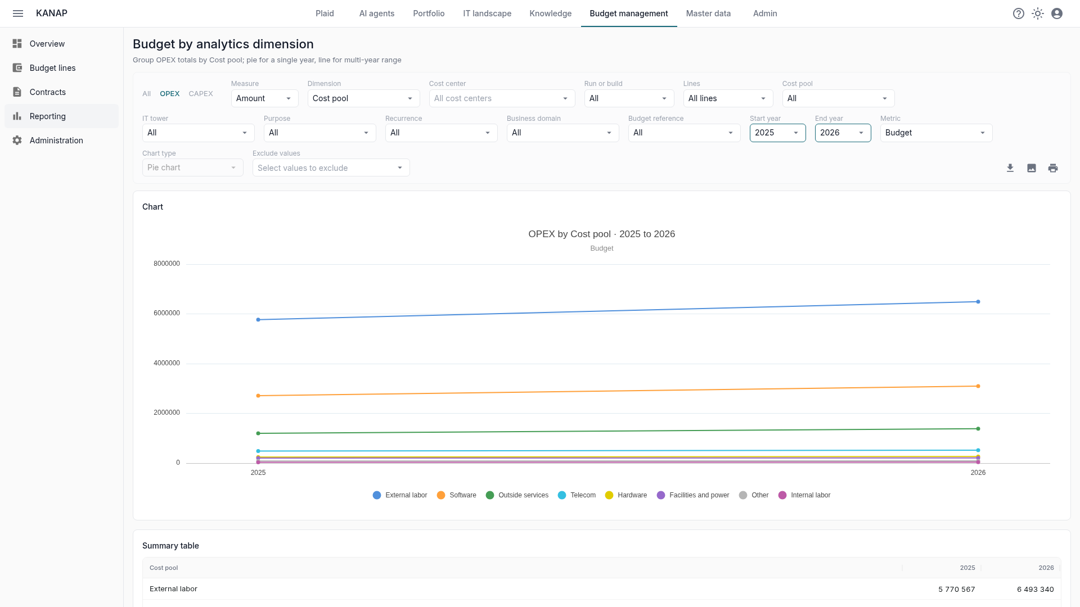Open the Cost center dropdown

point(502,98)
